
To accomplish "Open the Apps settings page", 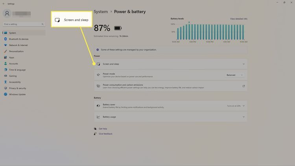I will pyautogui.click(x=12, y=57).
